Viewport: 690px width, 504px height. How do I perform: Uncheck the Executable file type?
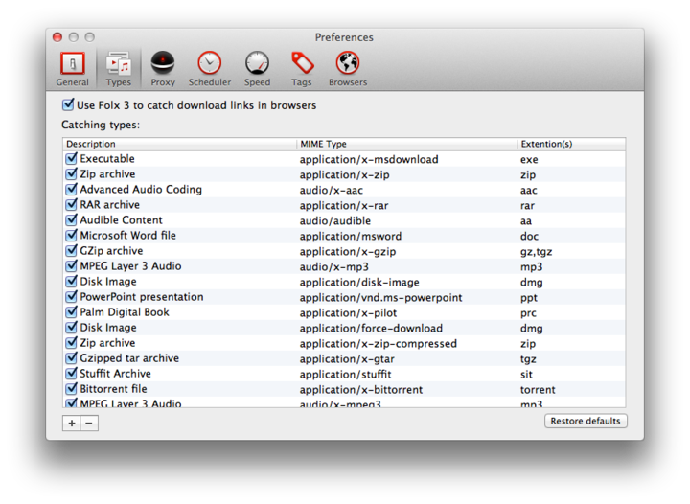pos(71,159)
